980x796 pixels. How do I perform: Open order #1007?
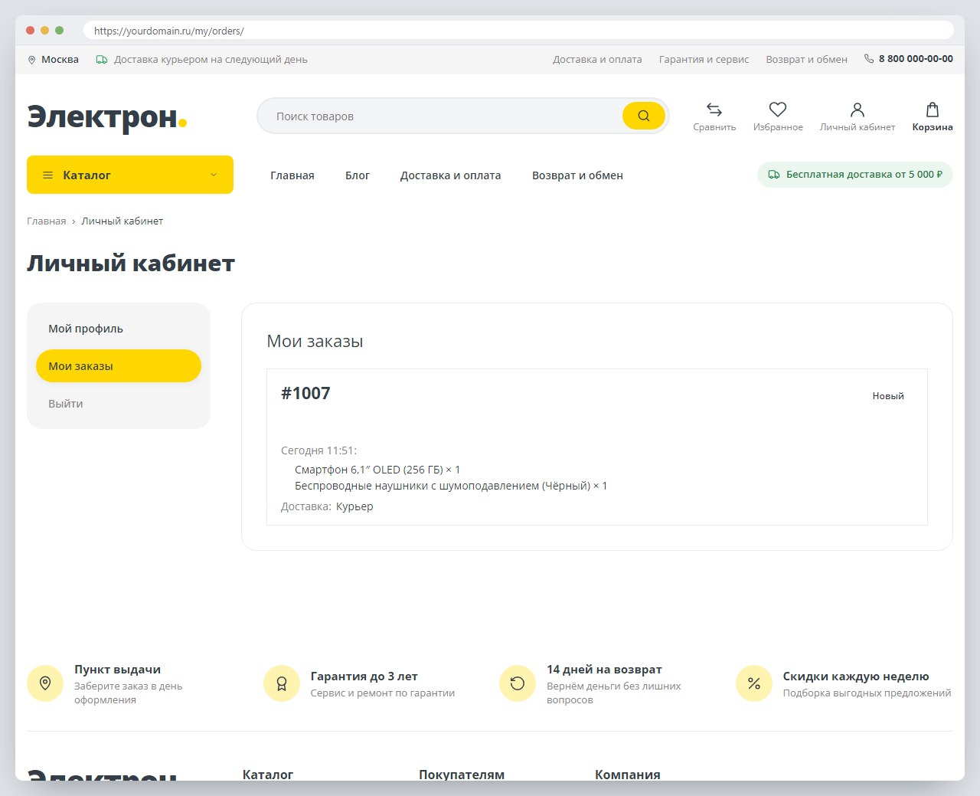coord(305,394)
